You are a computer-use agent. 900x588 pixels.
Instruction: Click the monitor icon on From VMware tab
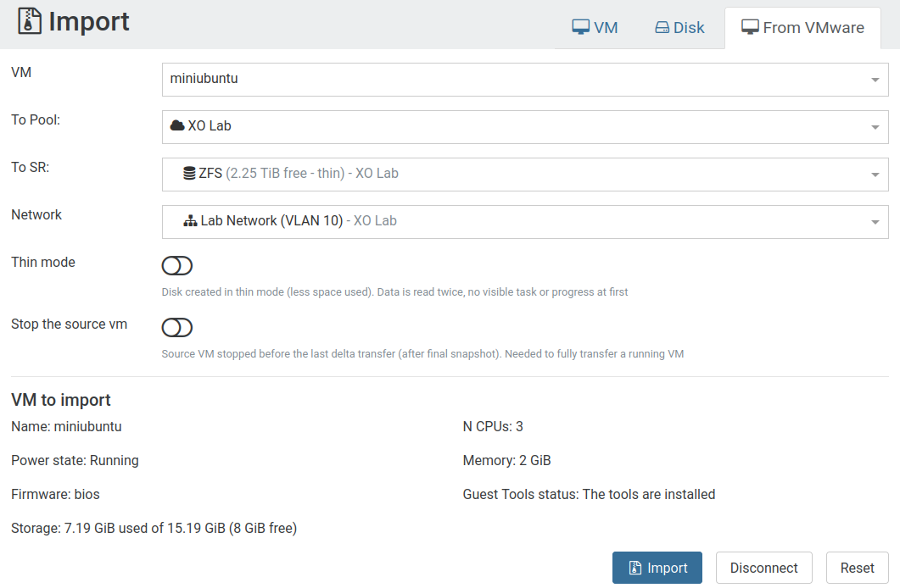pos(750,27)
